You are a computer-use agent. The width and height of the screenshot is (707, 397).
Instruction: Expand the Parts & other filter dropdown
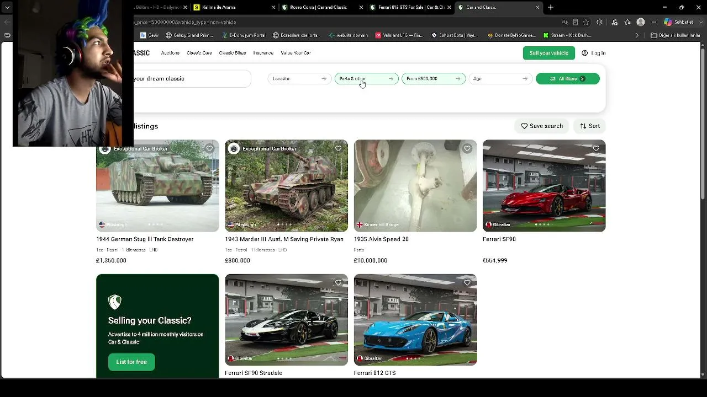coord(366,78)
